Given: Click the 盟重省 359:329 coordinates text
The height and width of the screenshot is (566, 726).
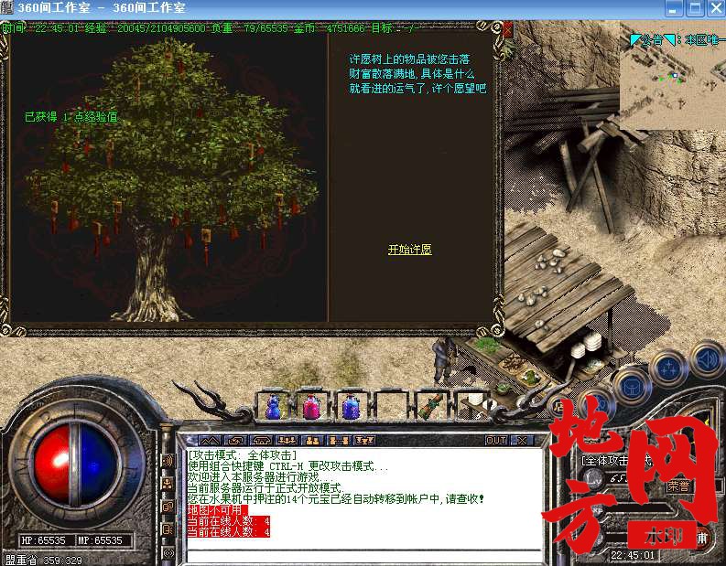Looking at the screenshot, I should point(44,561).
